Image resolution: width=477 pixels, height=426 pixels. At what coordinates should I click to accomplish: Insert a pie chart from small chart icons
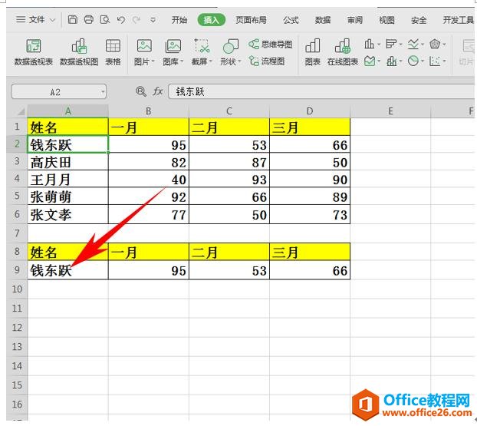pos(413,61)
